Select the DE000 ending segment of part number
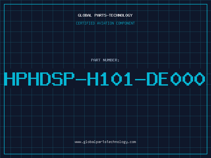 tap(176, 79)
